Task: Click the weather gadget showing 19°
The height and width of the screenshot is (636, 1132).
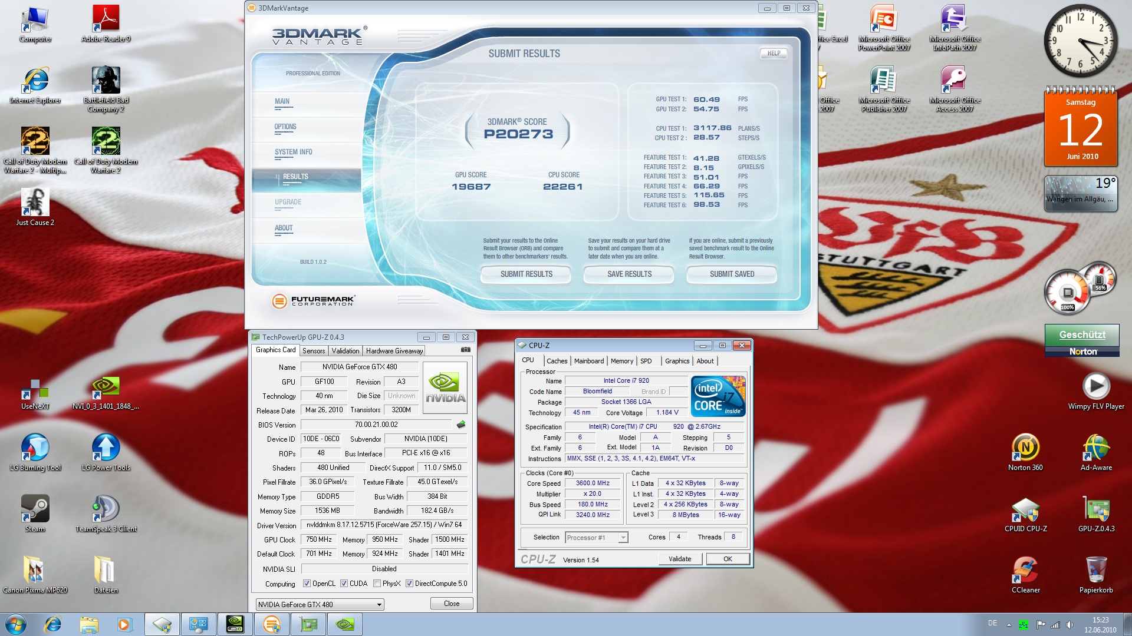Action: (x=1081, y=193)
